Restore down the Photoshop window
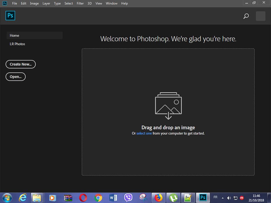The image size is (271, 203). click(x=254, y=3)
